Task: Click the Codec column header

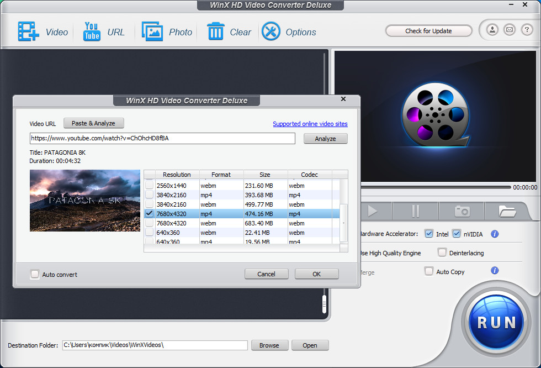Action: click(x=310, y=175)
